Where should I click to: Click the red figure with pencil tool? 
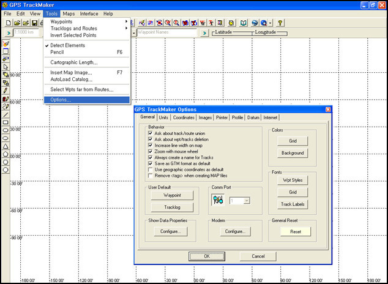click(6, 99)
